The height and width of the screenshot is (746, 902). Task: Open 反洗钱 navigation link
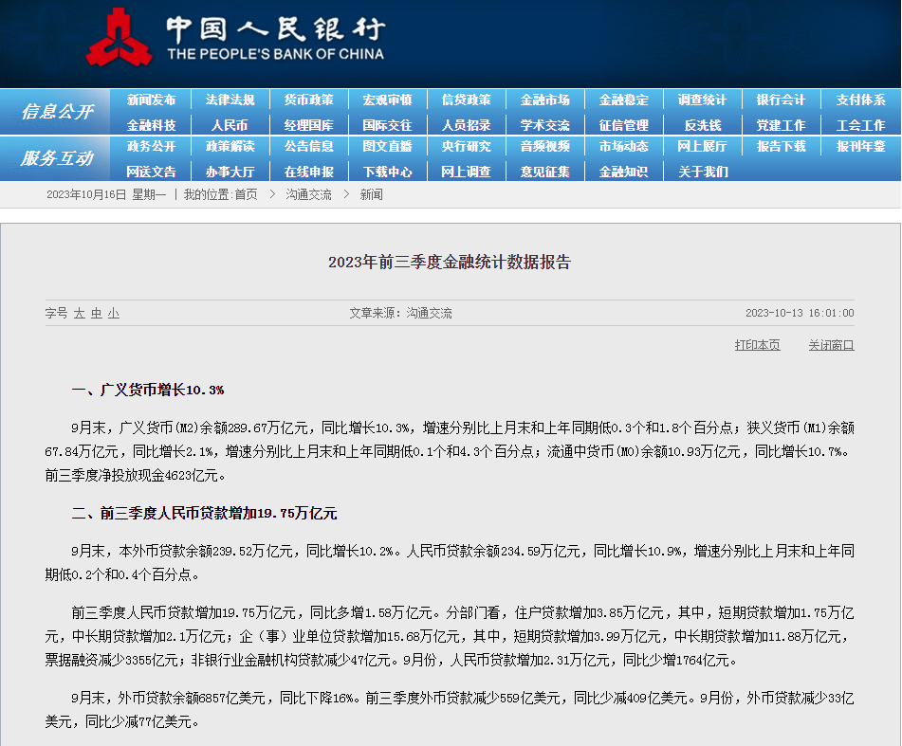coord(702,125)
